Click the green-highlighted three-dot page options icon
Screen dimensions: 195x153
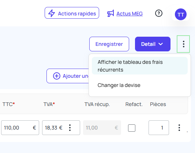tap(183, 44)
